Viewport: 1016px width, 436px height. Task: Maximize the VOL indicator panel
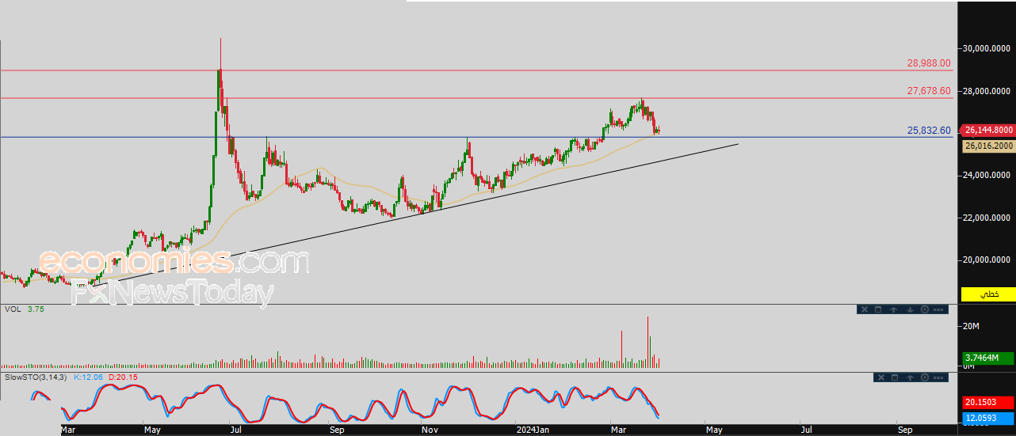(x=878, y=309)
